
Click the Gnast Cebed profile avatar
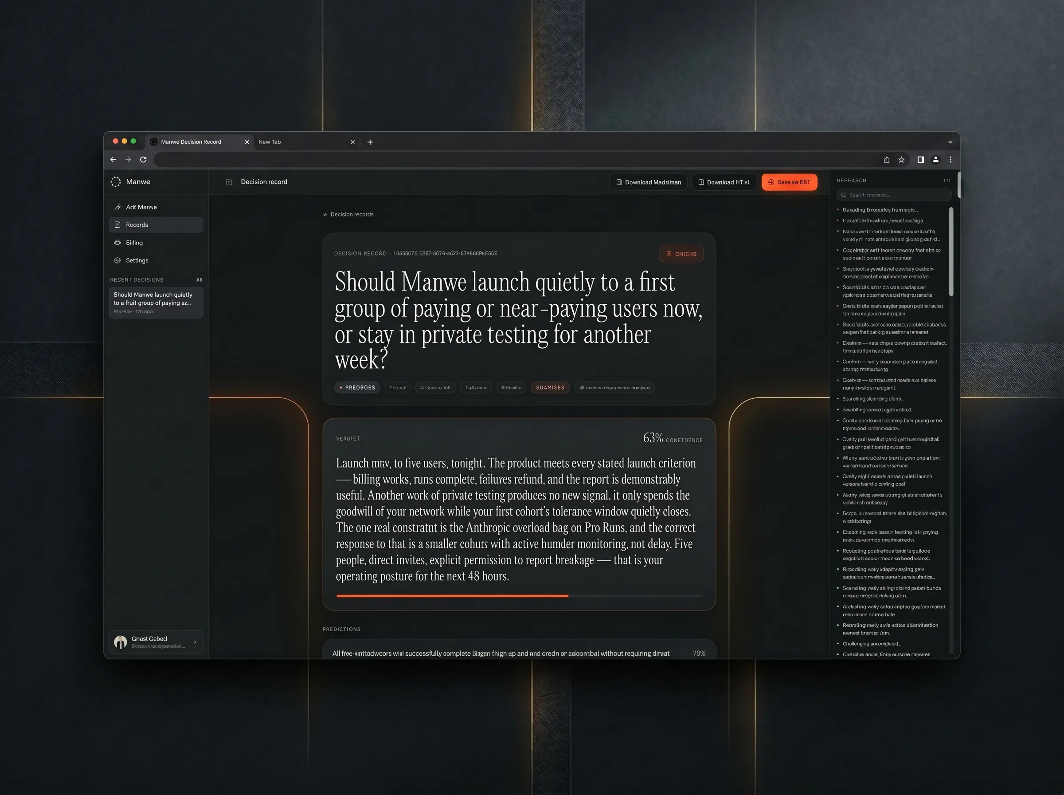coord(120,642)
